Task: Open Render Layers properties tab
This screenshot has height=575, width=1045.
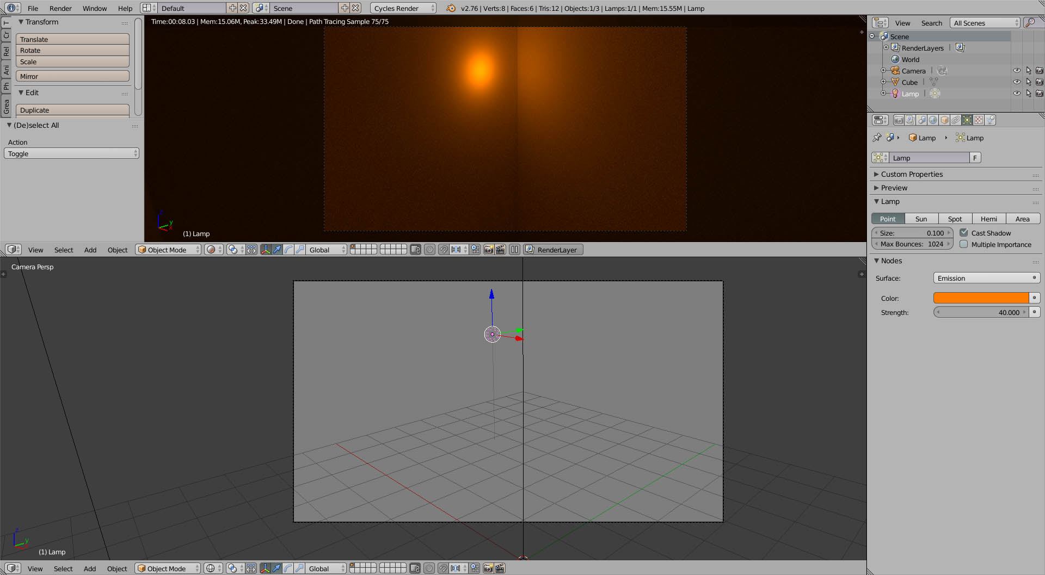Action: [x=910, y=120]
